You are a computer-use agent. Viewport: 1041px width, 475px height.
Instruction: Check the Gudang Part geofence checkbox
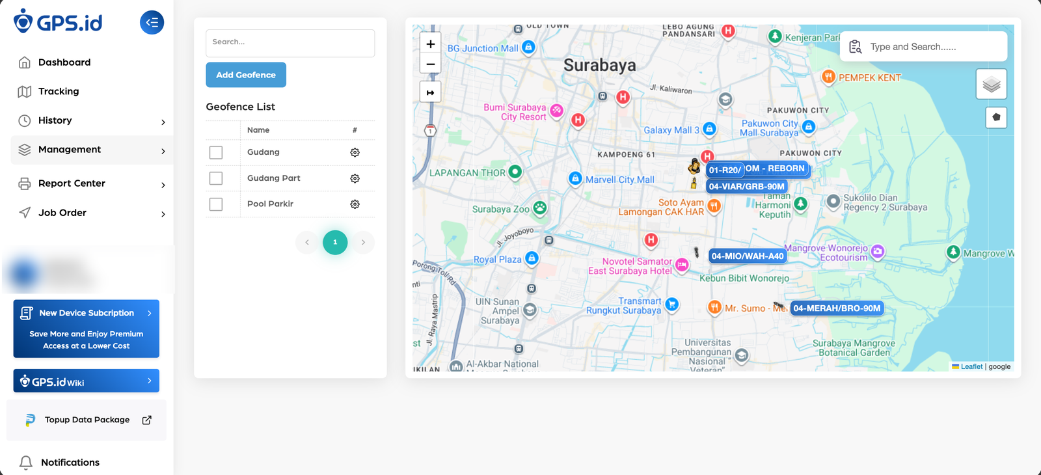[216, 178]
